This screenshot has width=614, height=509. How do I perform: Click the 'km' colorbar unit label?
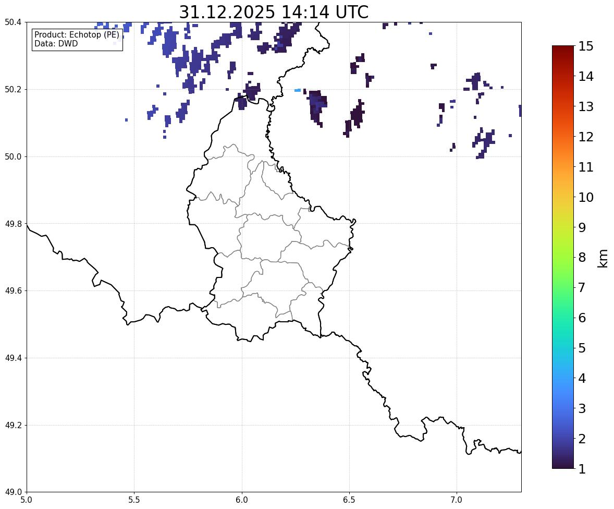coord(603,259)
